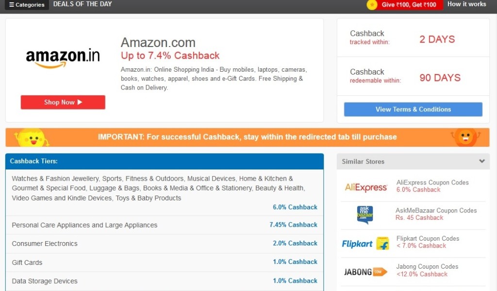Viewport: 497px width, 291px height.
Task: Click the orange mascot on banner right
Action: [465, 138]
